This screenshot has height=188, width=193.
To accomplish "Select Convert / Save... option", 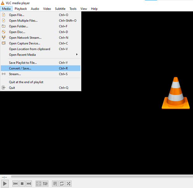I will [x=41, y=68].
